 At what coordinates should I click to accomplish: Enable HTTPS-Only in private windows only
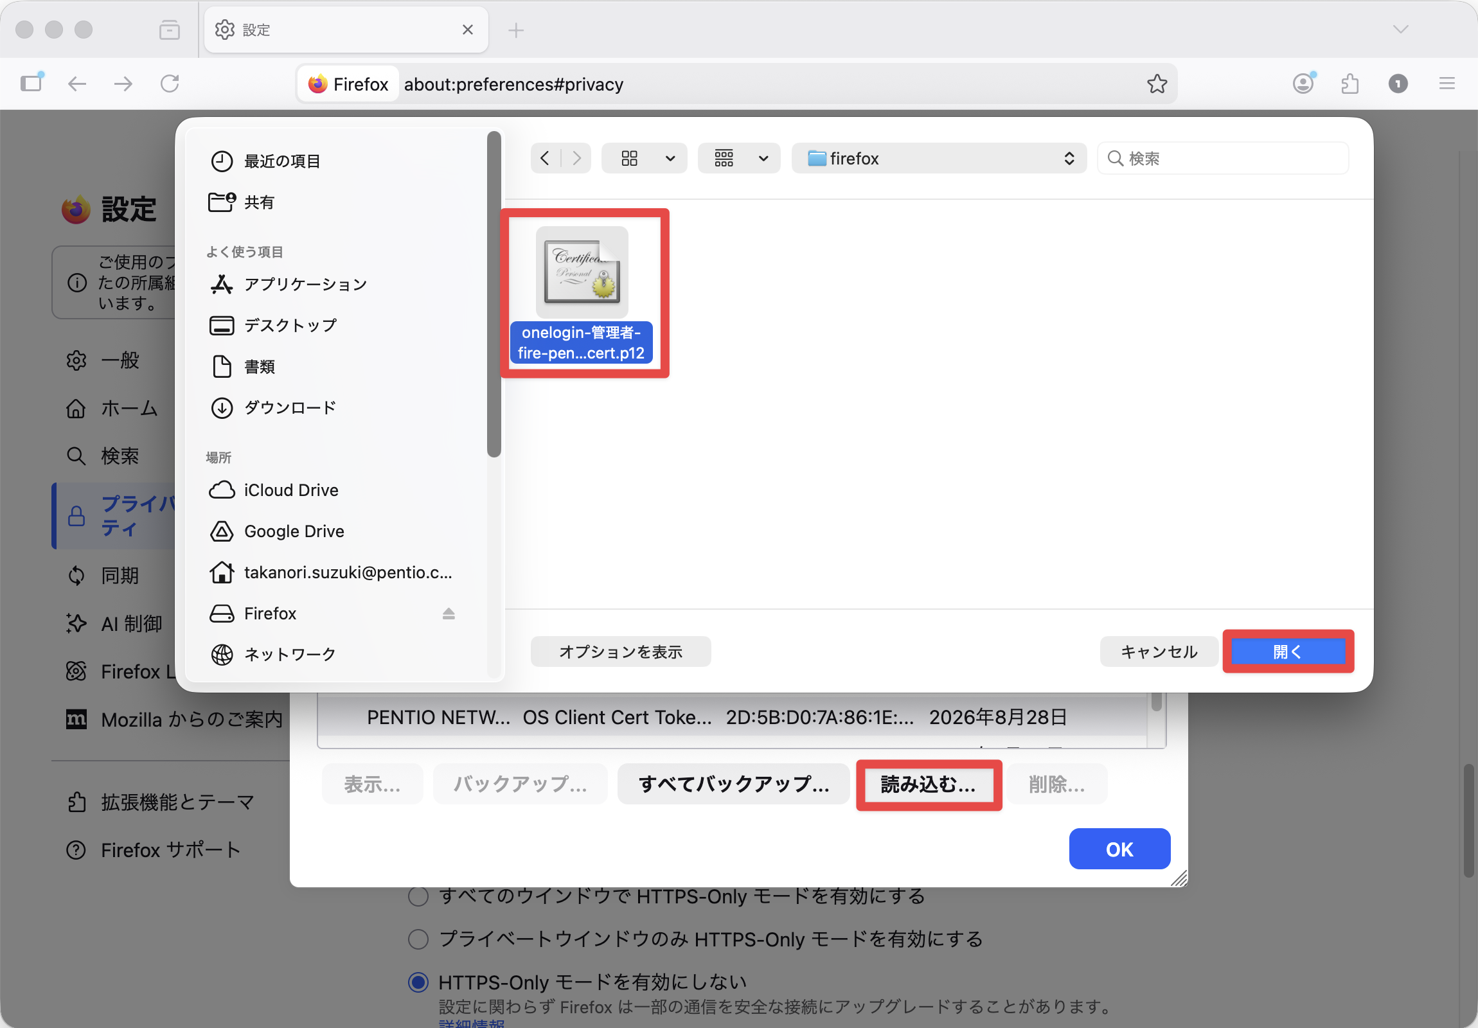(x=418, y=939)
